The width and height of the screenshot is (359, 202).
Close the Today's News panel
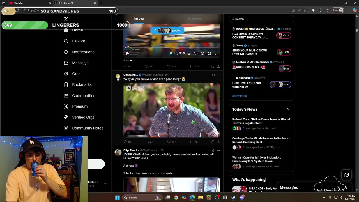[288, 109]
